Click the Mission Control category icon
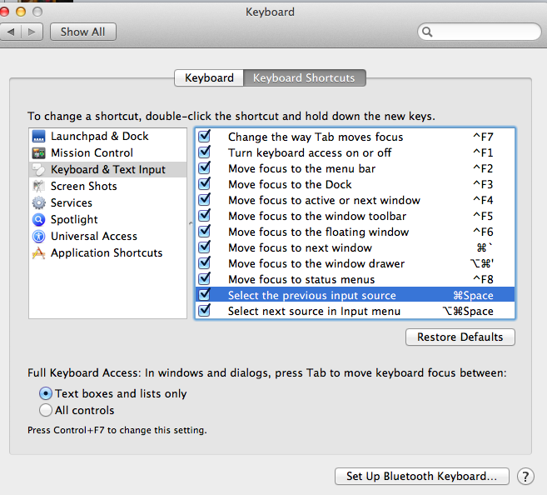 click(x=38, y=153)
